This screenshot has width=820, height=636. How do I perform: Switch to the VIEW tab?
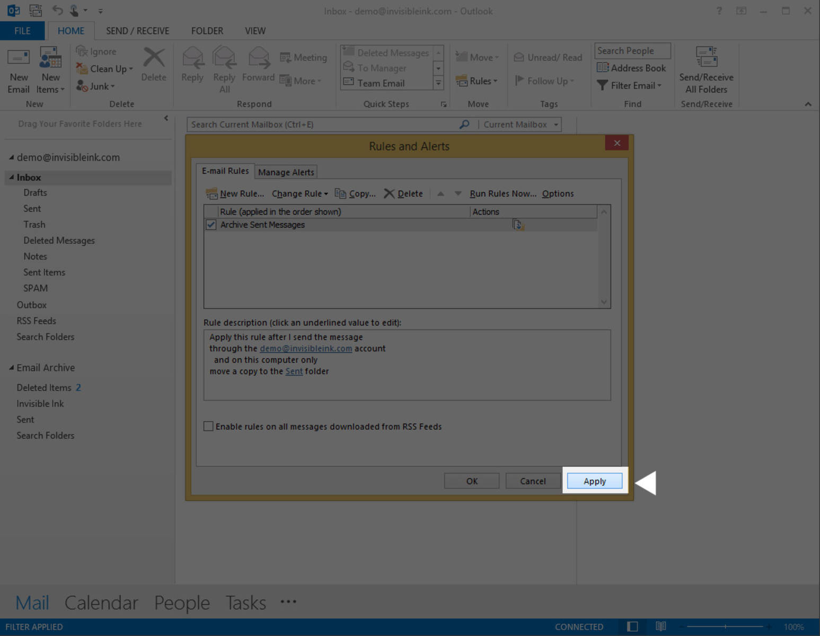point(255,31)
